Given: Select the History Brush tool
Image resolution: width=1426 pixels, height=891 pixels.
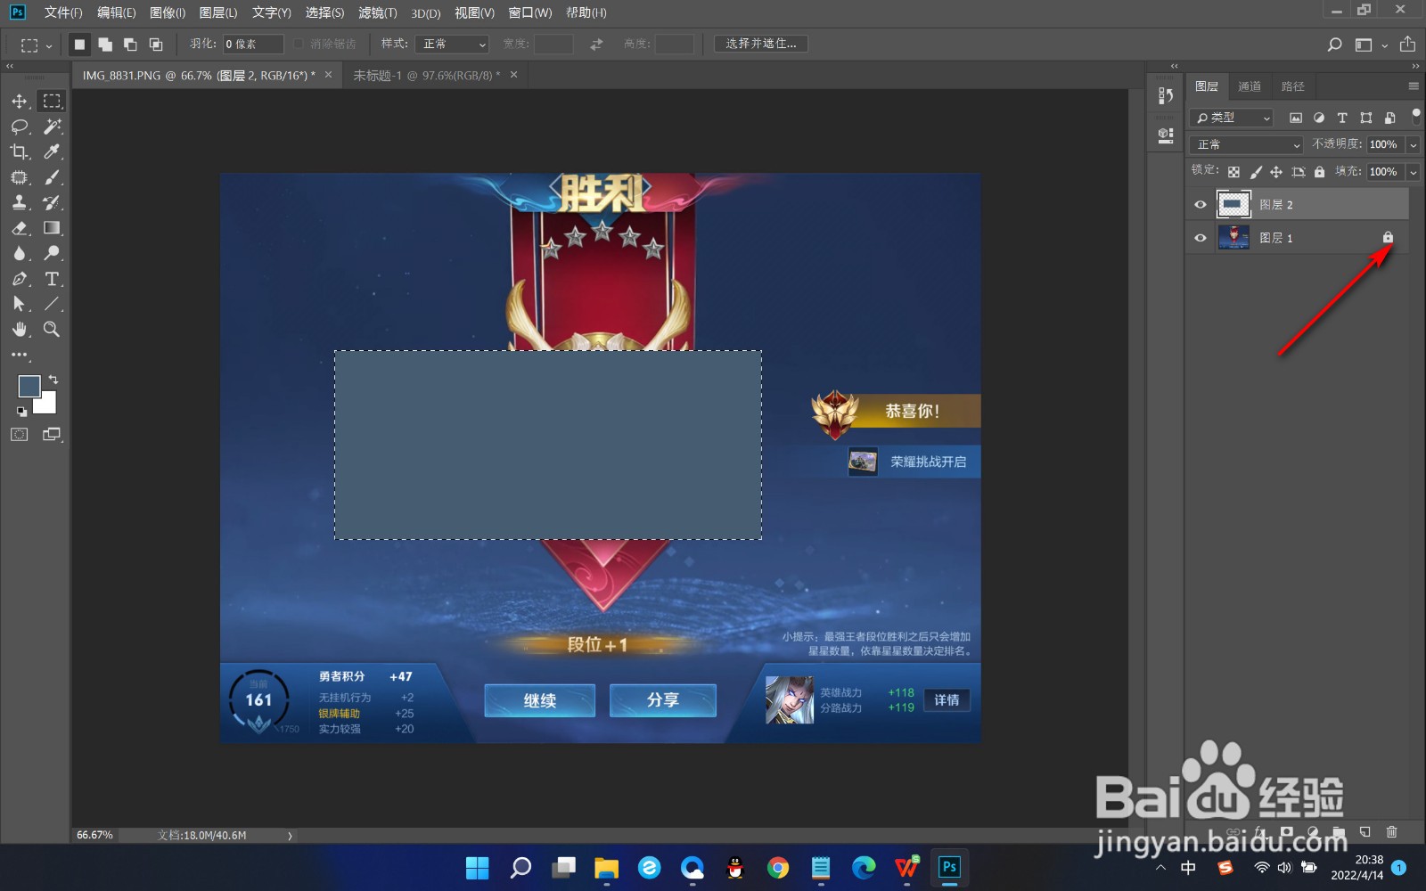Looking at the screenshot, I should click(x=53, y=202).
